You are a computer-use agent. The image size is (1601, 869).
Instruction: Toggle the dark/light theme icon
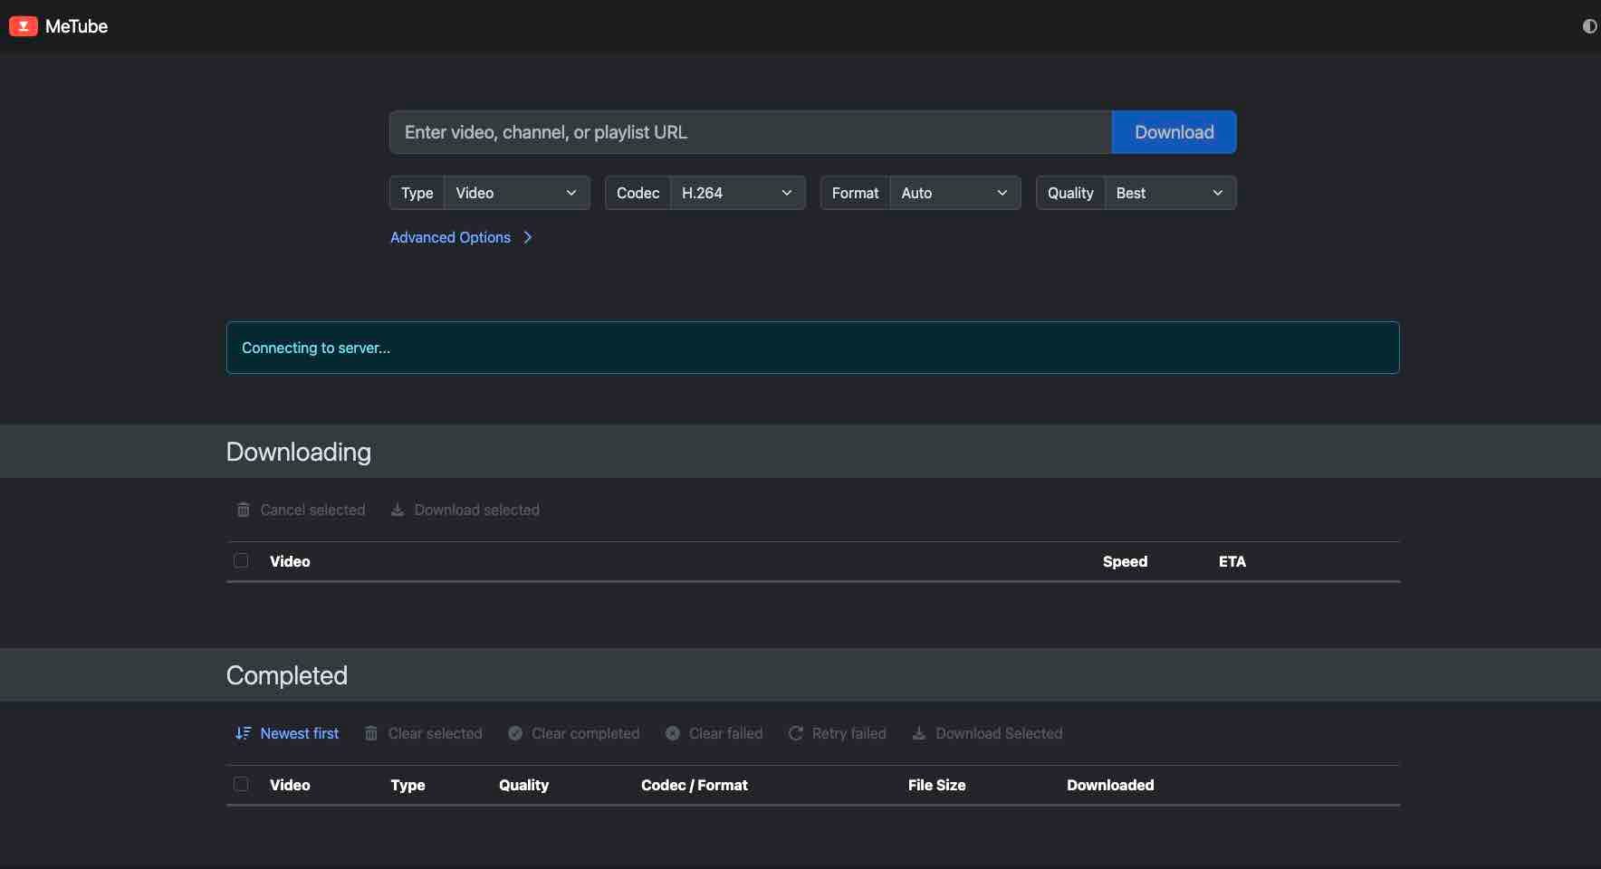coord(1589,26)
